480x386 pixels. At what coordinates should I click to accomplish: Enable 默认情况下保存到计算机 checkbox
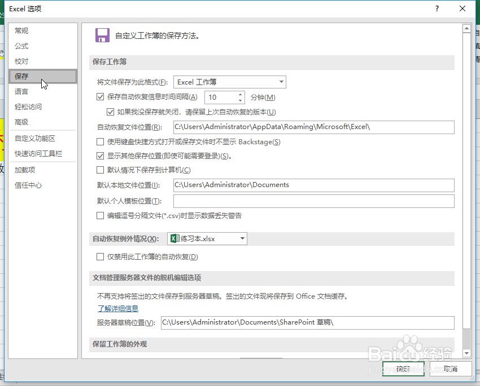[x=100, y=170]
